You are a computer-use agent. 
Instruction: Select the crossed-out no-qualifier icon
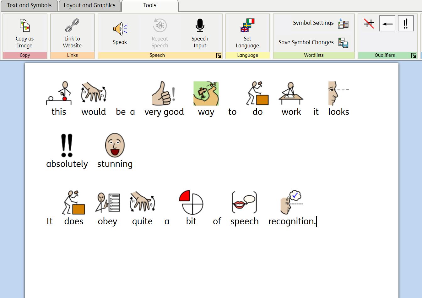point(369,24)
